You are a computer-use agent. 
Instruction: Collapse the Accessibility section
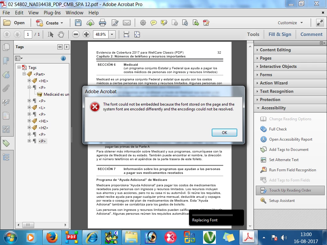click(x=290, y=108)
